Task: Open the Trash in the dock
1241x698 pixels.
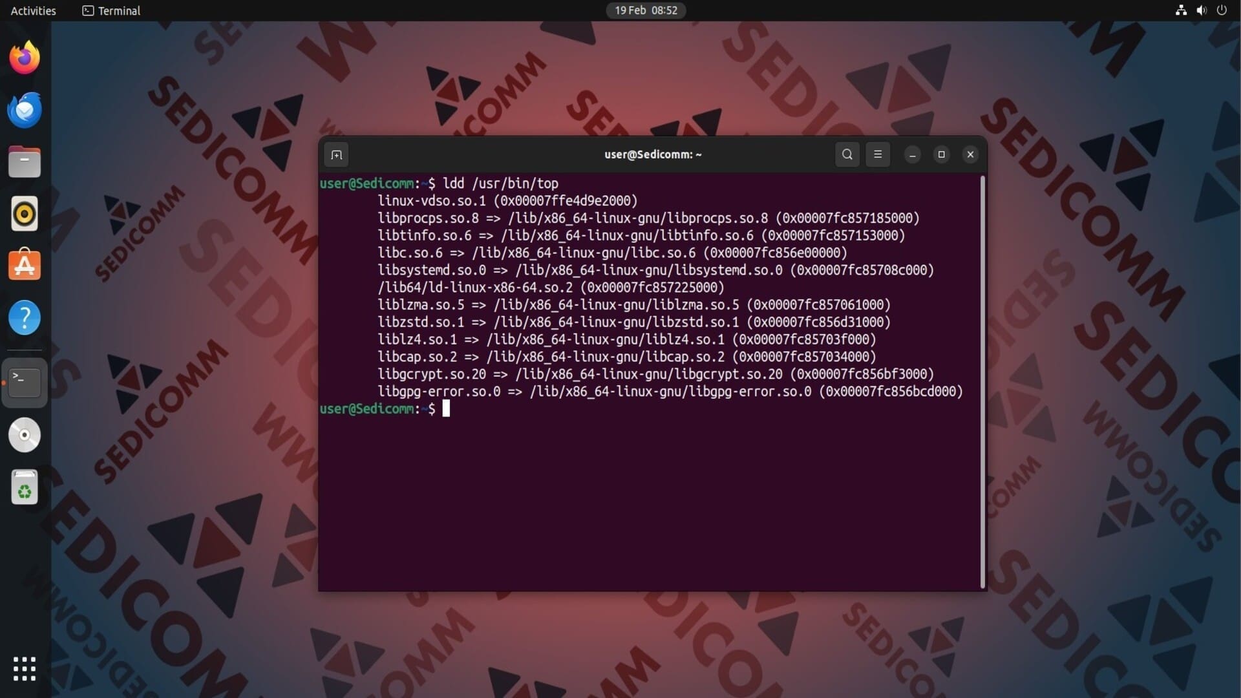Action: pos(25,487)
